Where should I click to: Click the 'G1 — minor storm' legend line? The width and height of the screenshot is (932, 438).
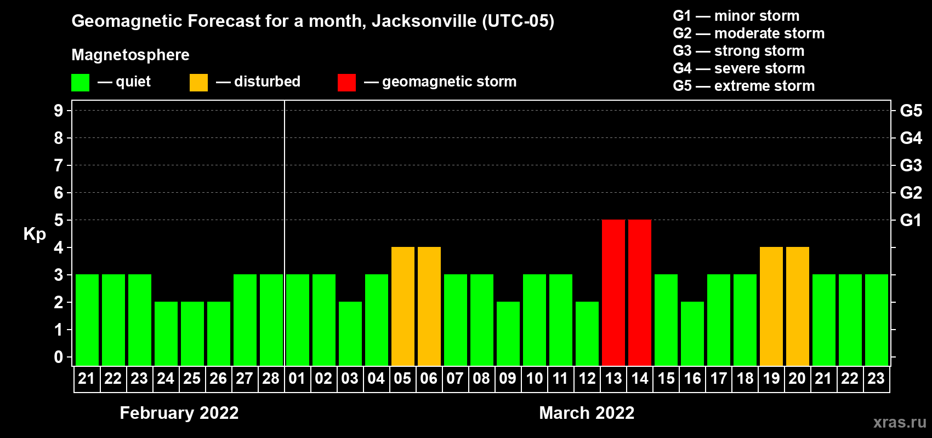[x=736, y=16]
